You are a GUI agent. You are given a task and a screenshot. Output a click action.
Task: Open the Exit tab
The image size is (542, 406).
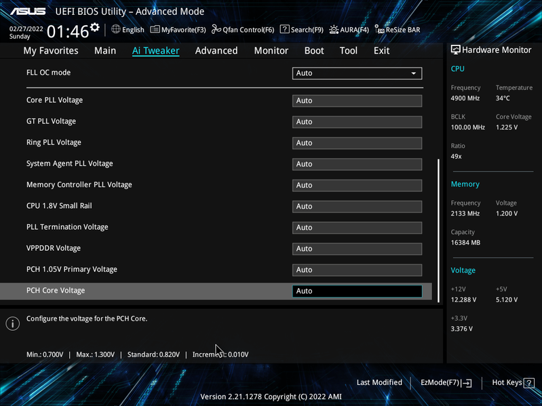point(382,51)
